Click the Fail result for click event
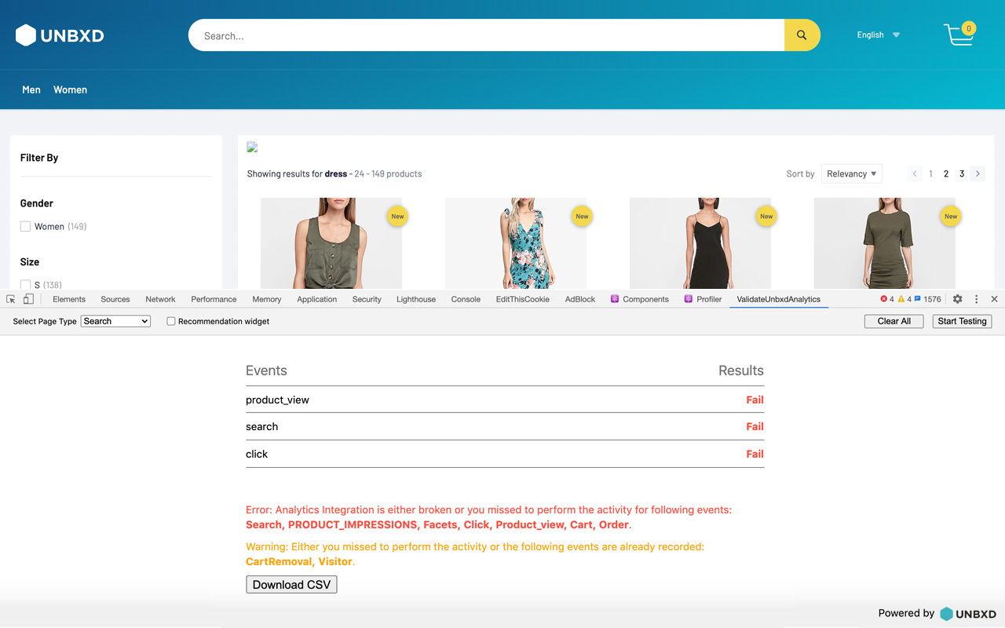The height and width of the screenshot is (628, 1005). click(x=755, y=454)
